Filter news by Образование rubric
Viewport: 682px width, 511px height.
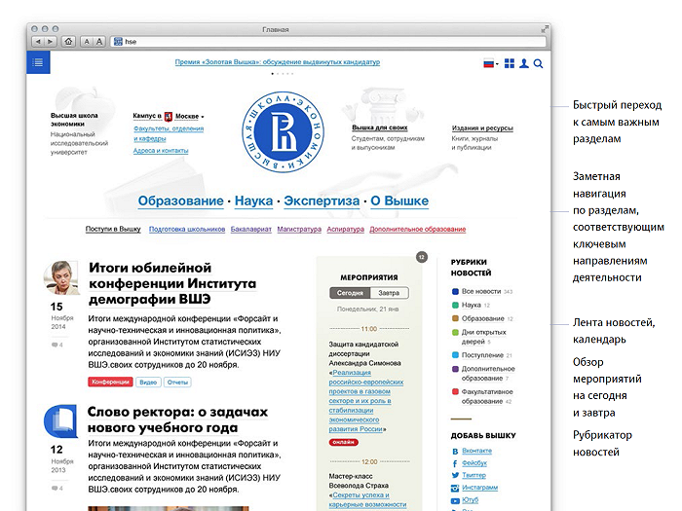pos(483,318)
